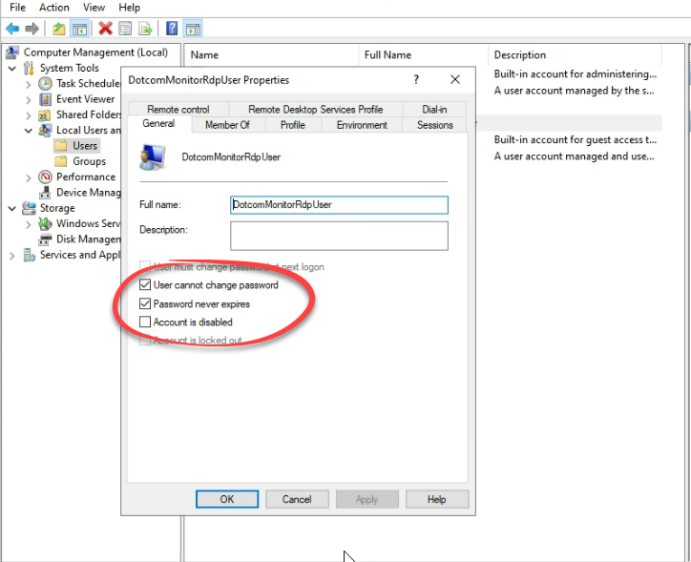Select Task Scheduler clock icon in tree
The height and width of the screenshot is (562, 691).
coord(47,84)
